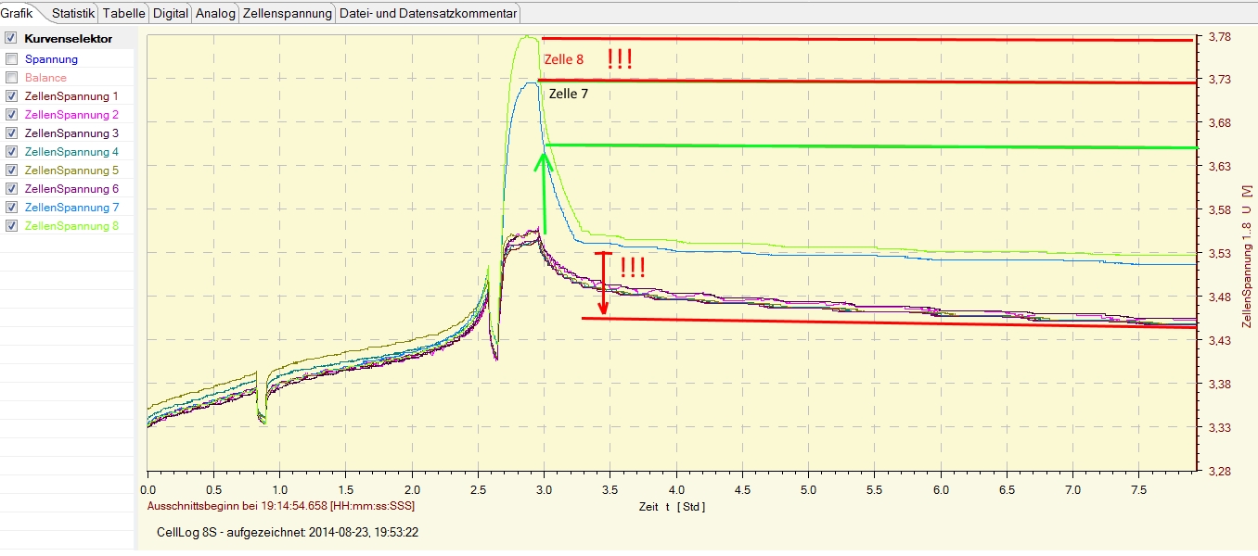Toggle the Kurvenselektor checkbox
1258x556 pixels.
click(11, 39)
